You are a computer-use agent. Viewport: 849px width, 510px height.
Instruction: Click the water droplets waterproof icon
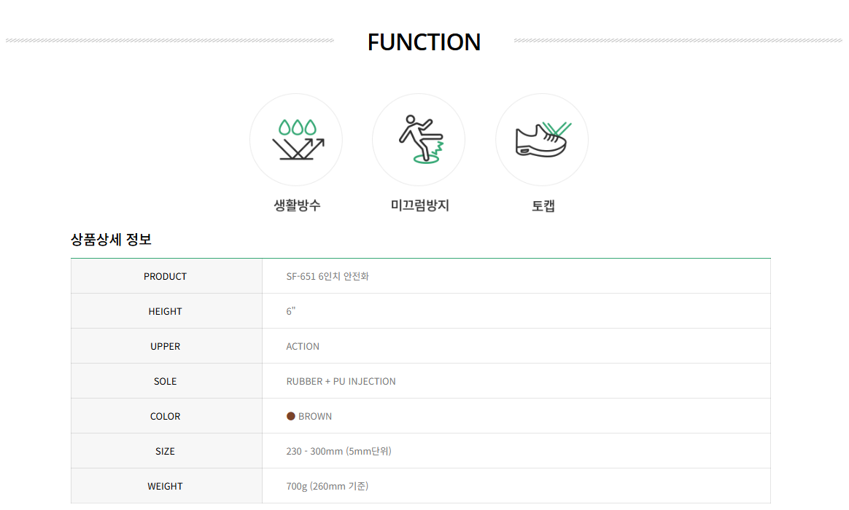click(296, 140)
